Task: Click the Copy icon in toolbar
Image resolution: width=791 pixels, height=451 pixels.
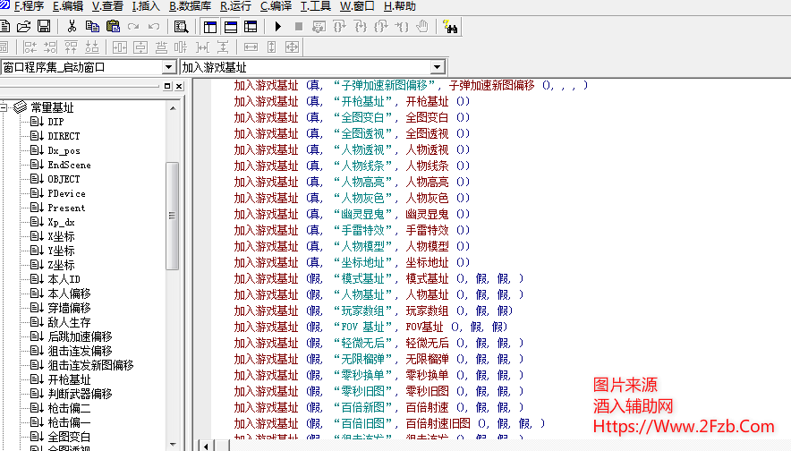Action: [x=92, y=26]
